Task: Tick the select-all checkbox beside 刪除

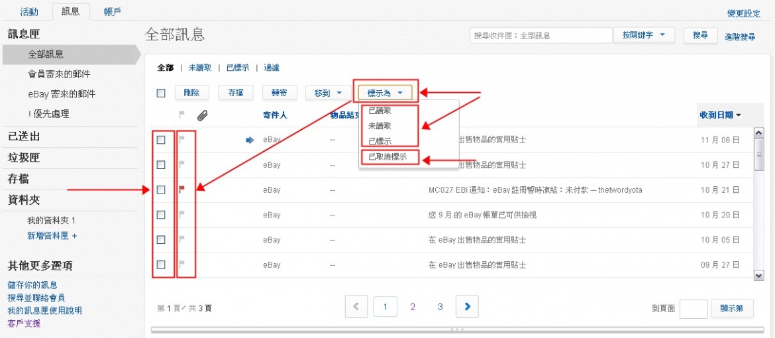Action: point(161,93)
